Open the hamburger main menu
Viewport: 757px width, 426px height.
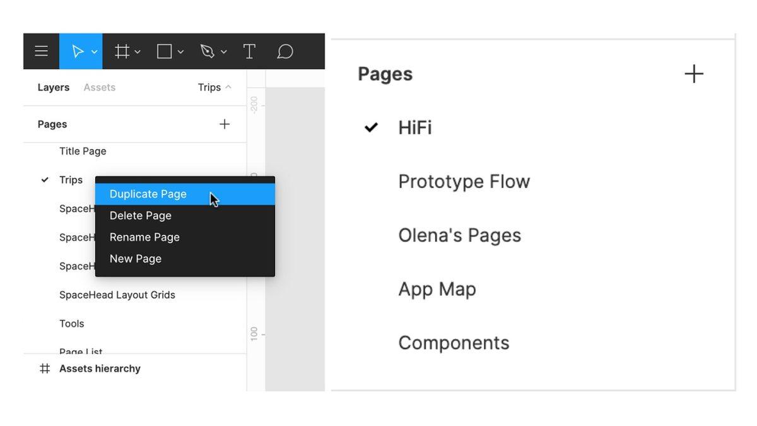point(42,51)
